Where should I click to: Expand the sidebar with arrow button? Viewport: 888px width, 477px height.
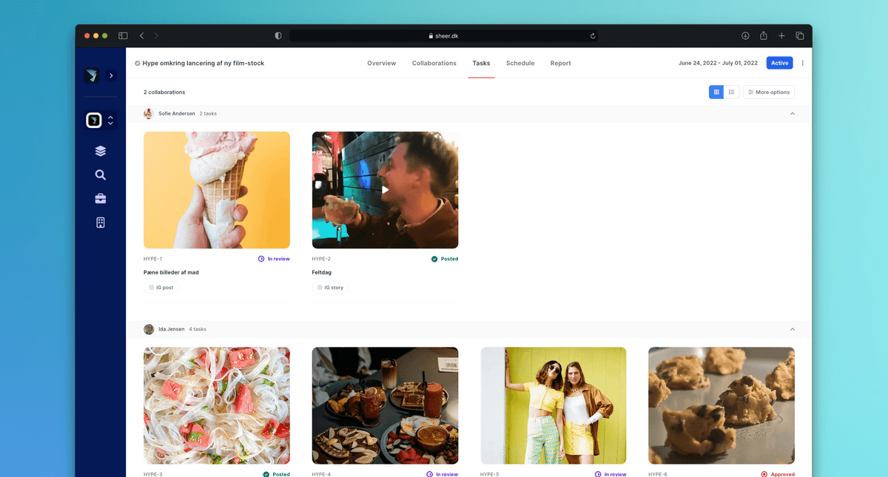[x=111, y=75]
